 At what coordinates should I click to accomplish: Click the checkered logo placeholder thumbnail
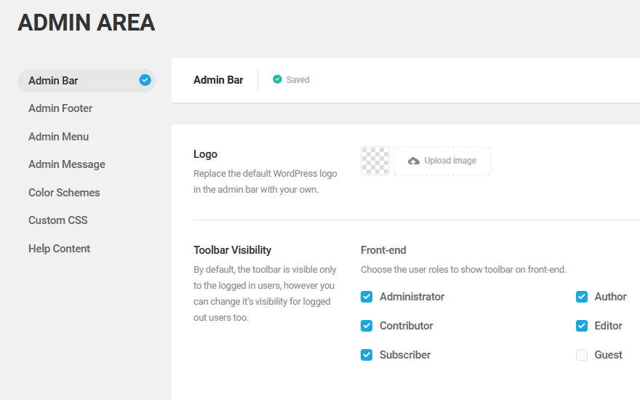[x=375, y=161]
